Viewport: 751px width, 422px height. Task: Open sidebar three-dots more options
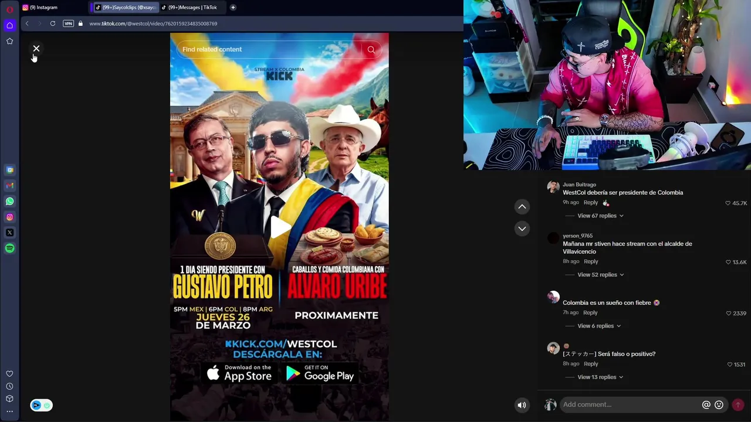(x=9, y=411)
